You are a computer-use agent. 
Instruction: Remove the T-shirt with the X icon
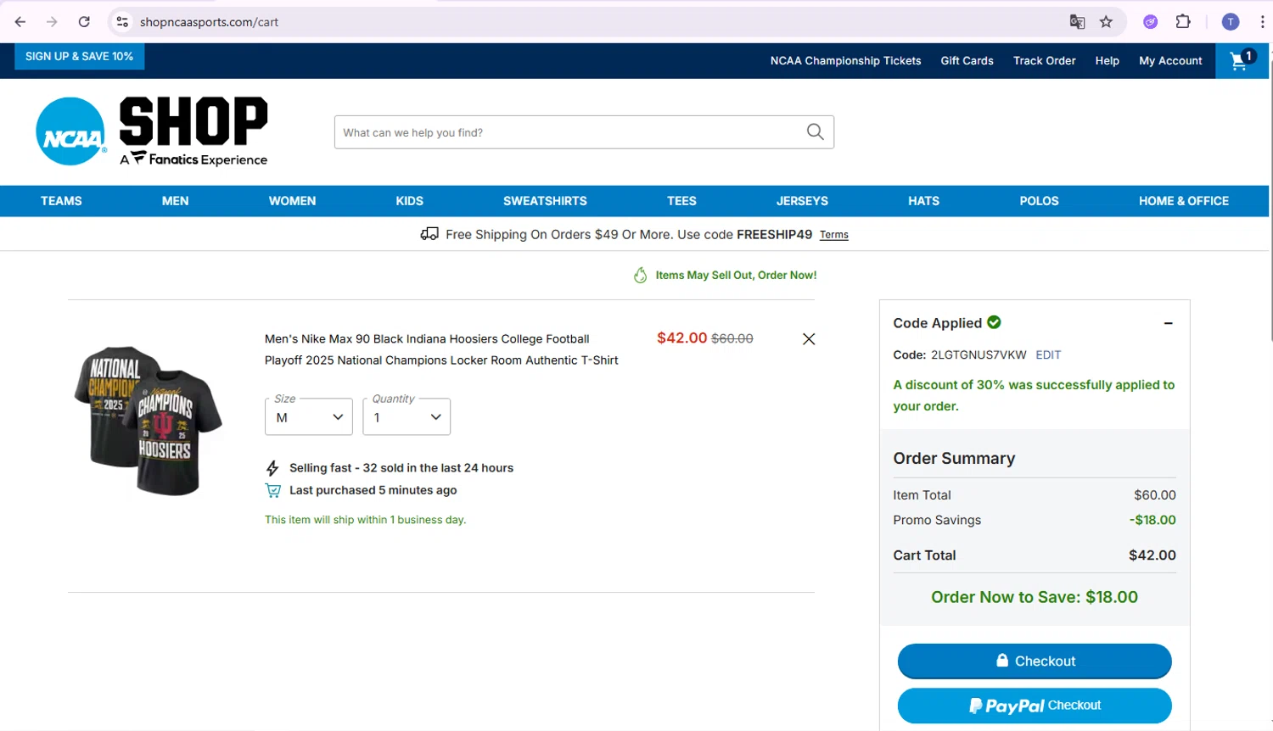coord(809,339)
